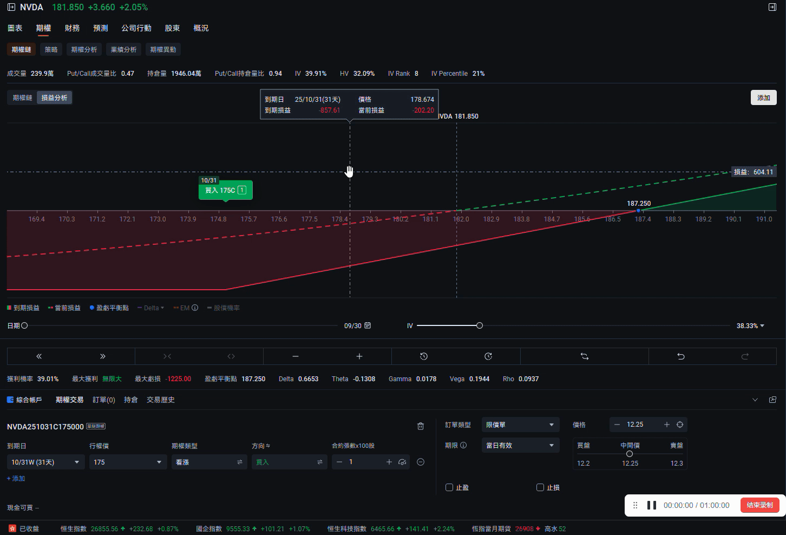The image size is (786, 535).
Task: Pause the screen recording
Action: click(652, 505)
